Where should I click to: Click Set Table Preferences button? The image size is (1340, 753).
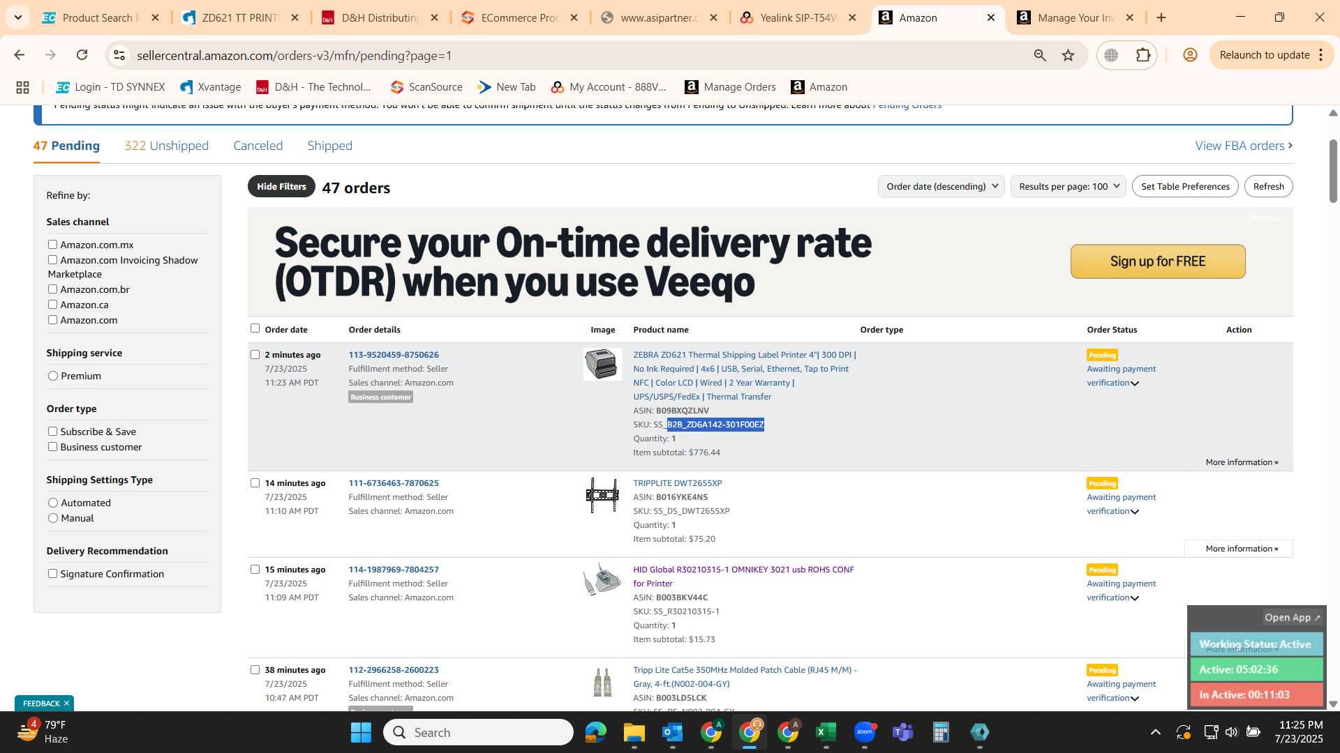point(1185,186)
